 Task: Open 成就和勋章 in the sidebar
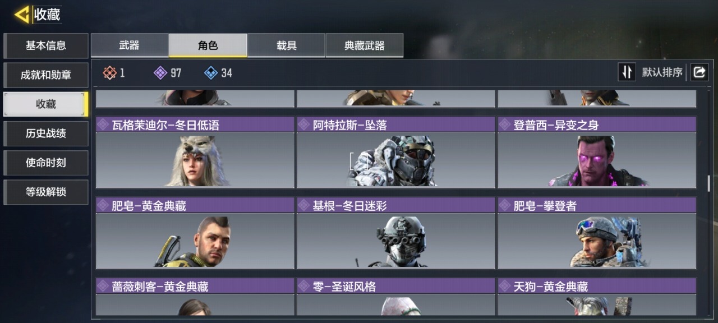46,75
